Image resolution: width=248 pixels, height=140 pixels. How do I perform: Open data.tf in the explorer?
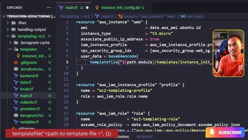tap(26, 82)
